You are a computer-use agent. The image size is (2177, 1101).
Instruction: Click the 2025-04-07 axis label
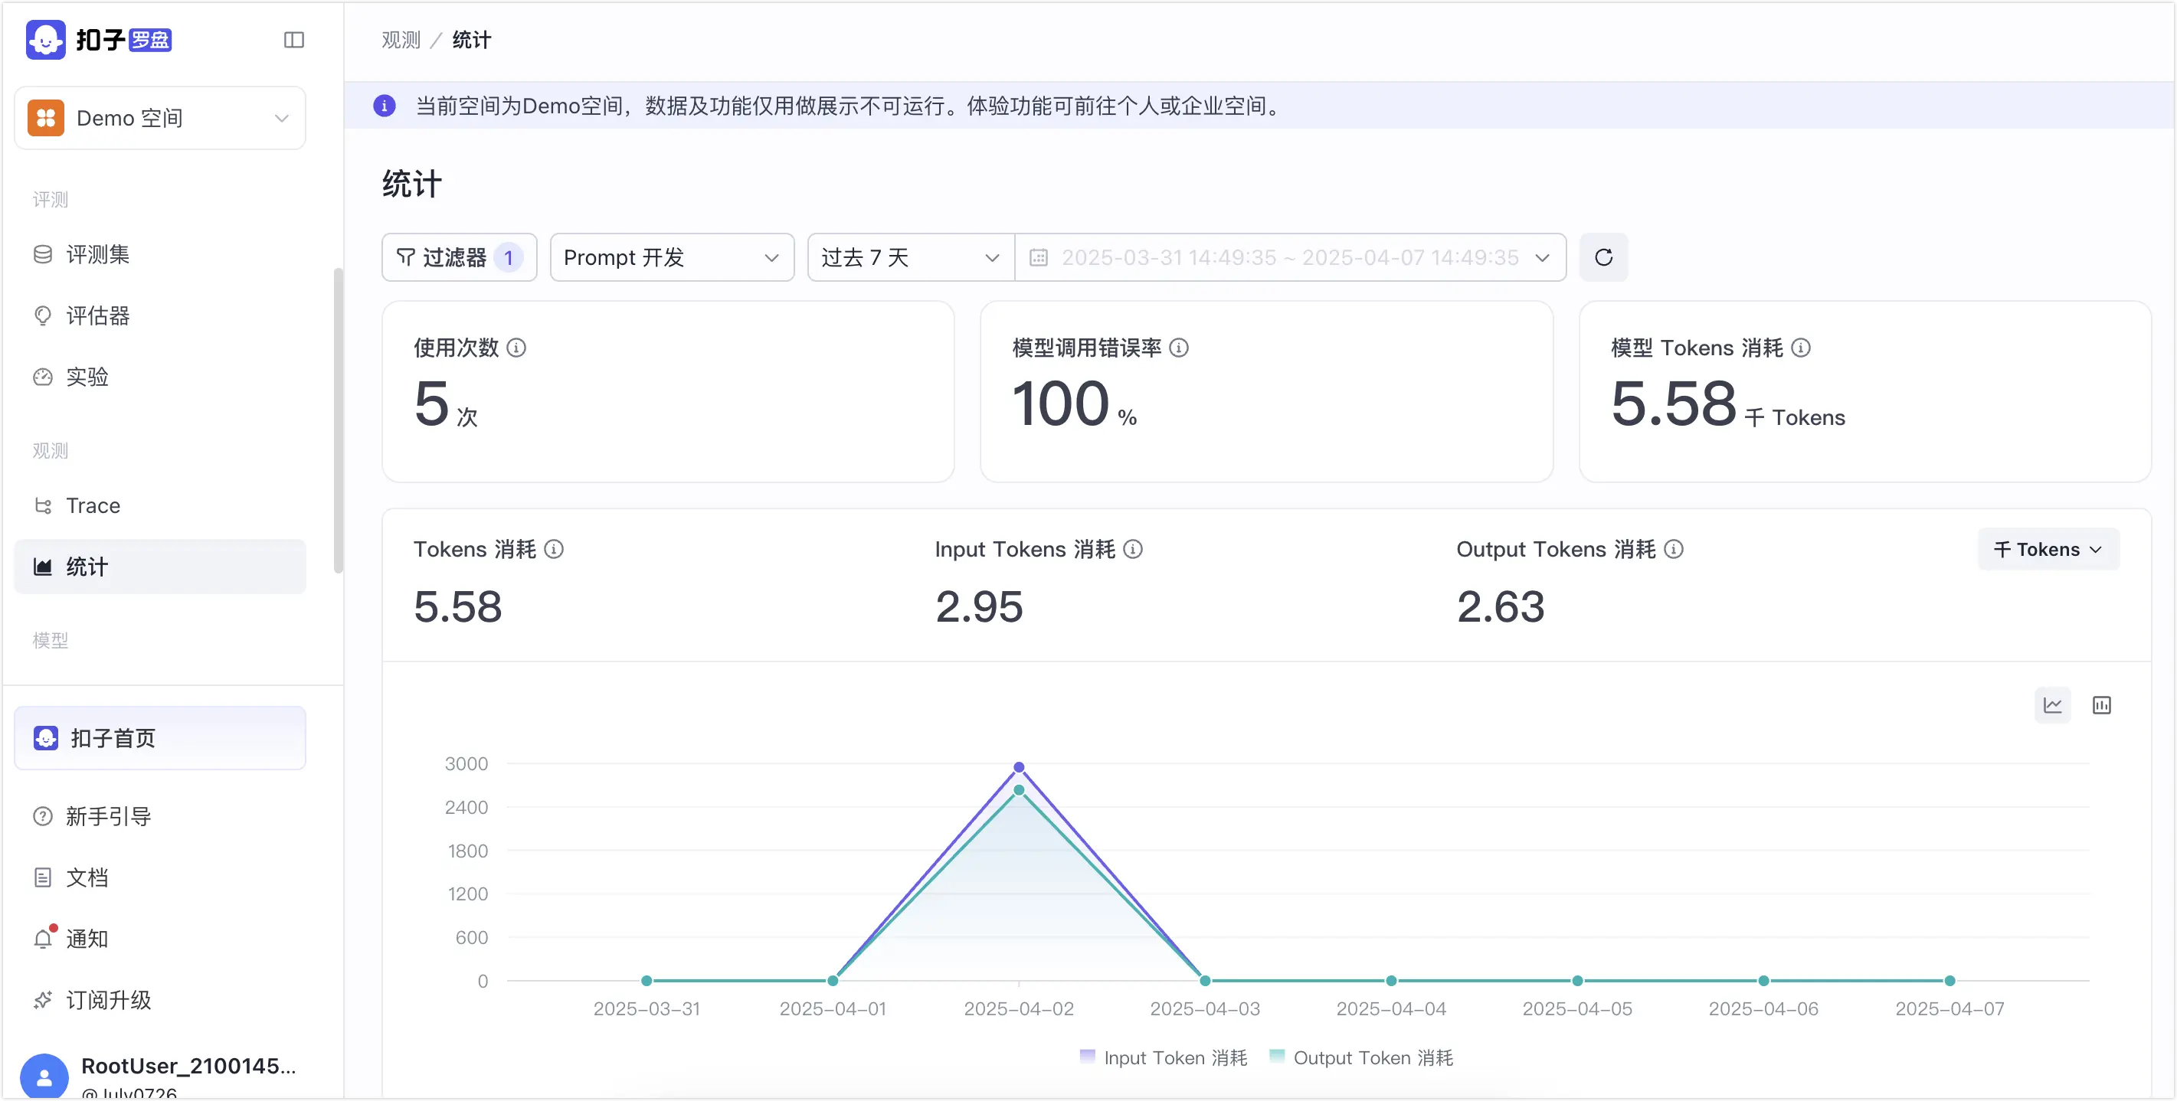tap(1949, 1008)
